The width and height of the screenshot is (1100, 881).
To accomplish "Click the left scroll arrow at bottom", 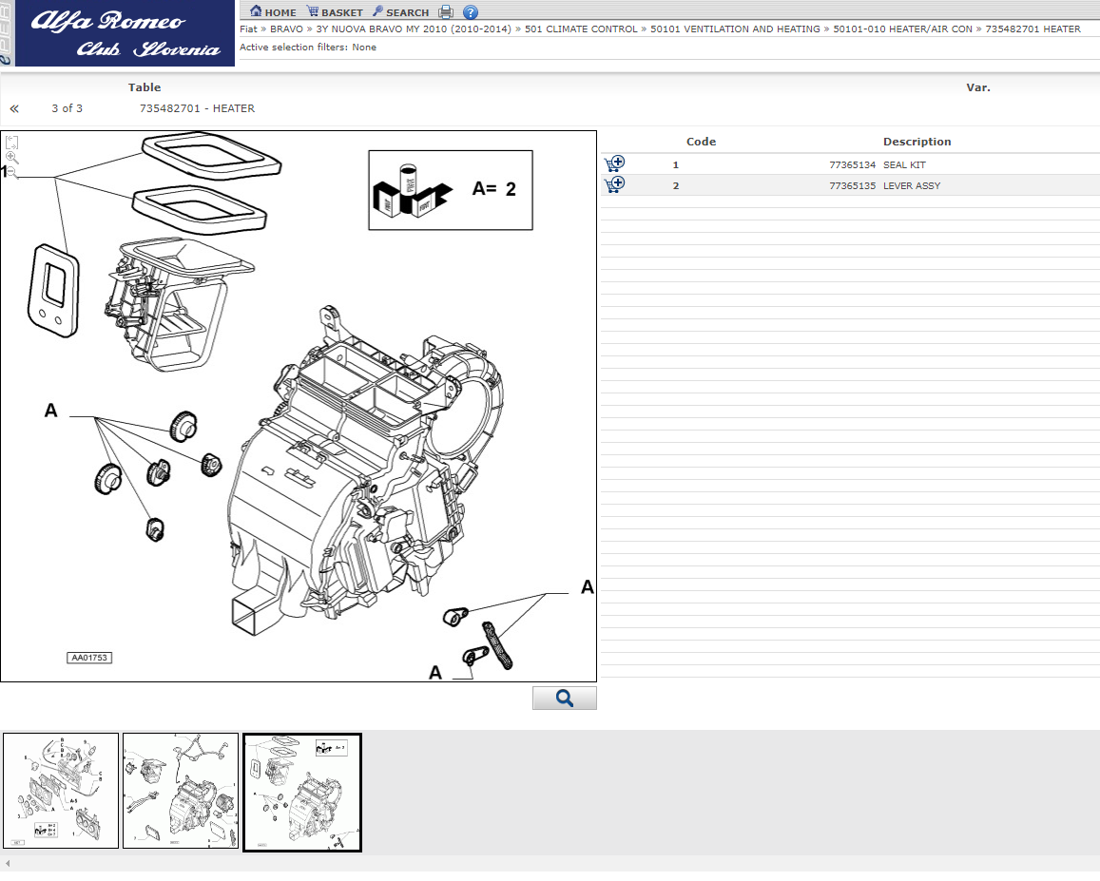I will tap(8, 864).
